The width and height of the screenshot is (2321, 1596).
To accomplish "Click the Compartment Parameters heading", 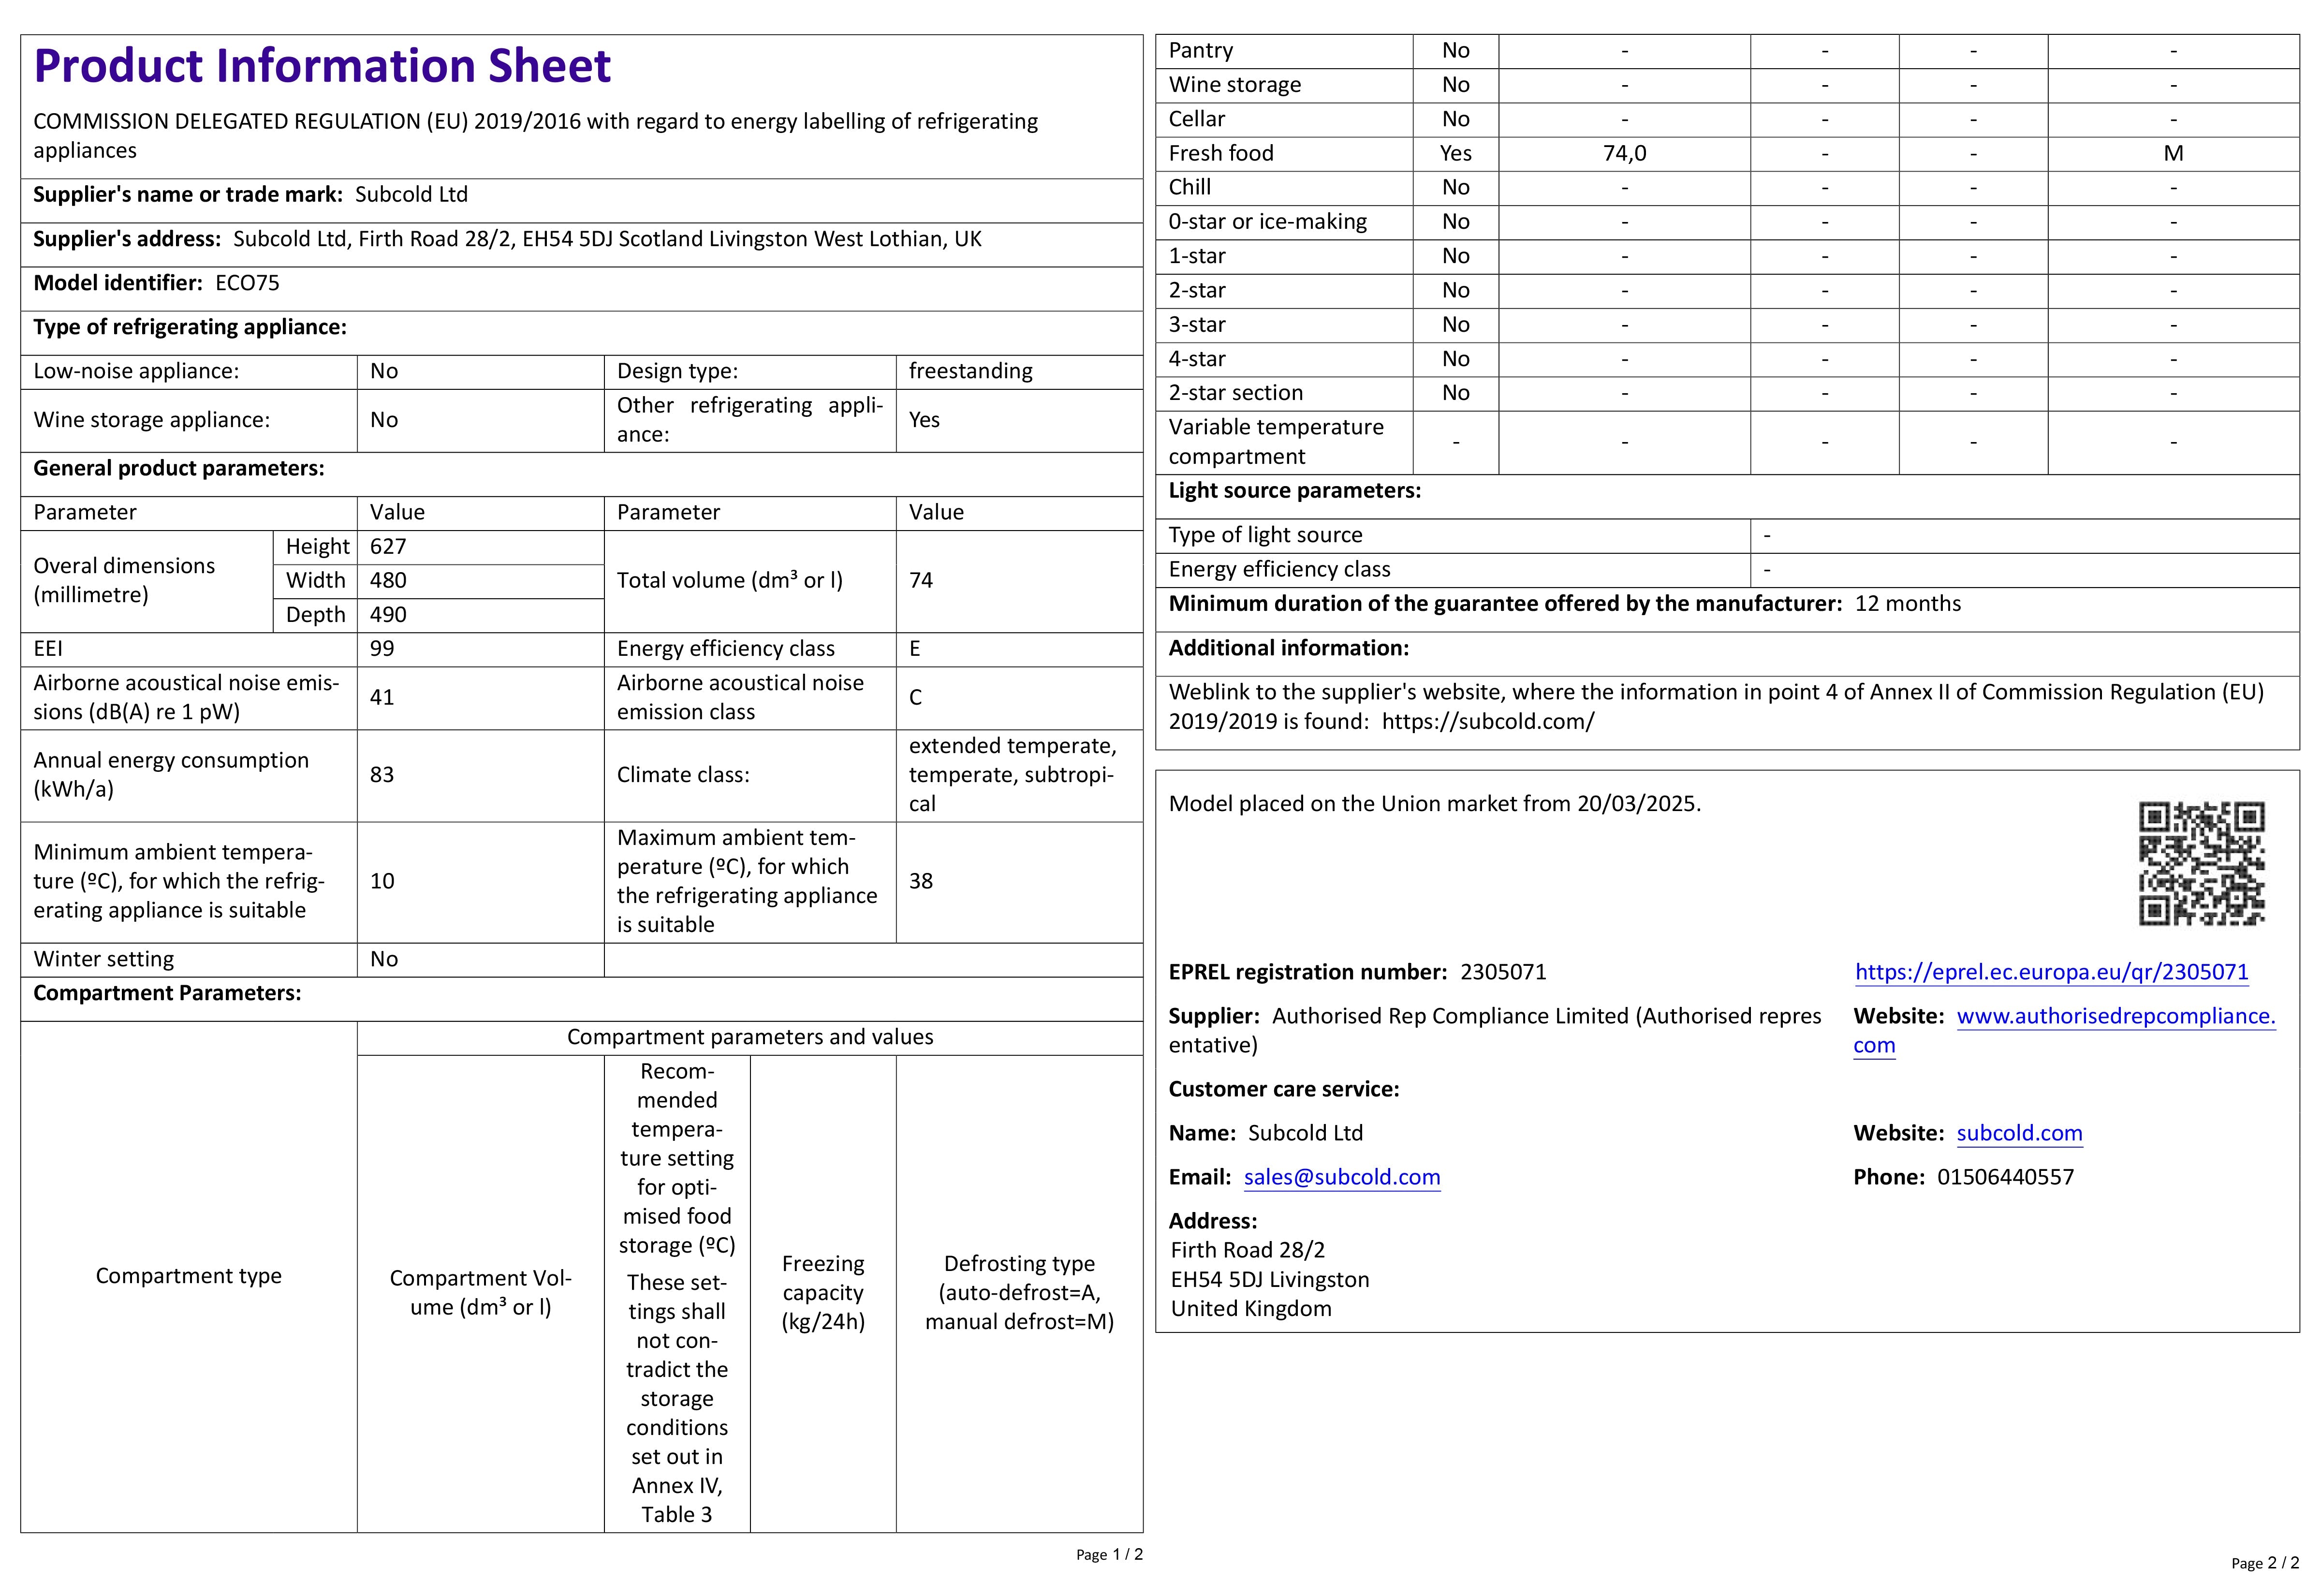I will [167, 993].
